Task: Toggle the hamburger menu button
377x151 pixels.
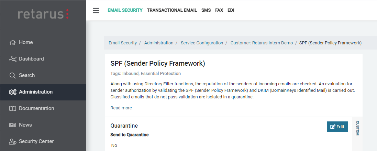Action: pos(96,10)
